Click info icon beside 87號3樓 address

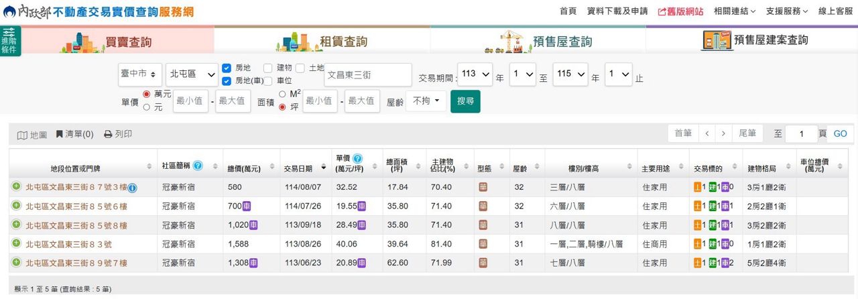tap(132, 188)
